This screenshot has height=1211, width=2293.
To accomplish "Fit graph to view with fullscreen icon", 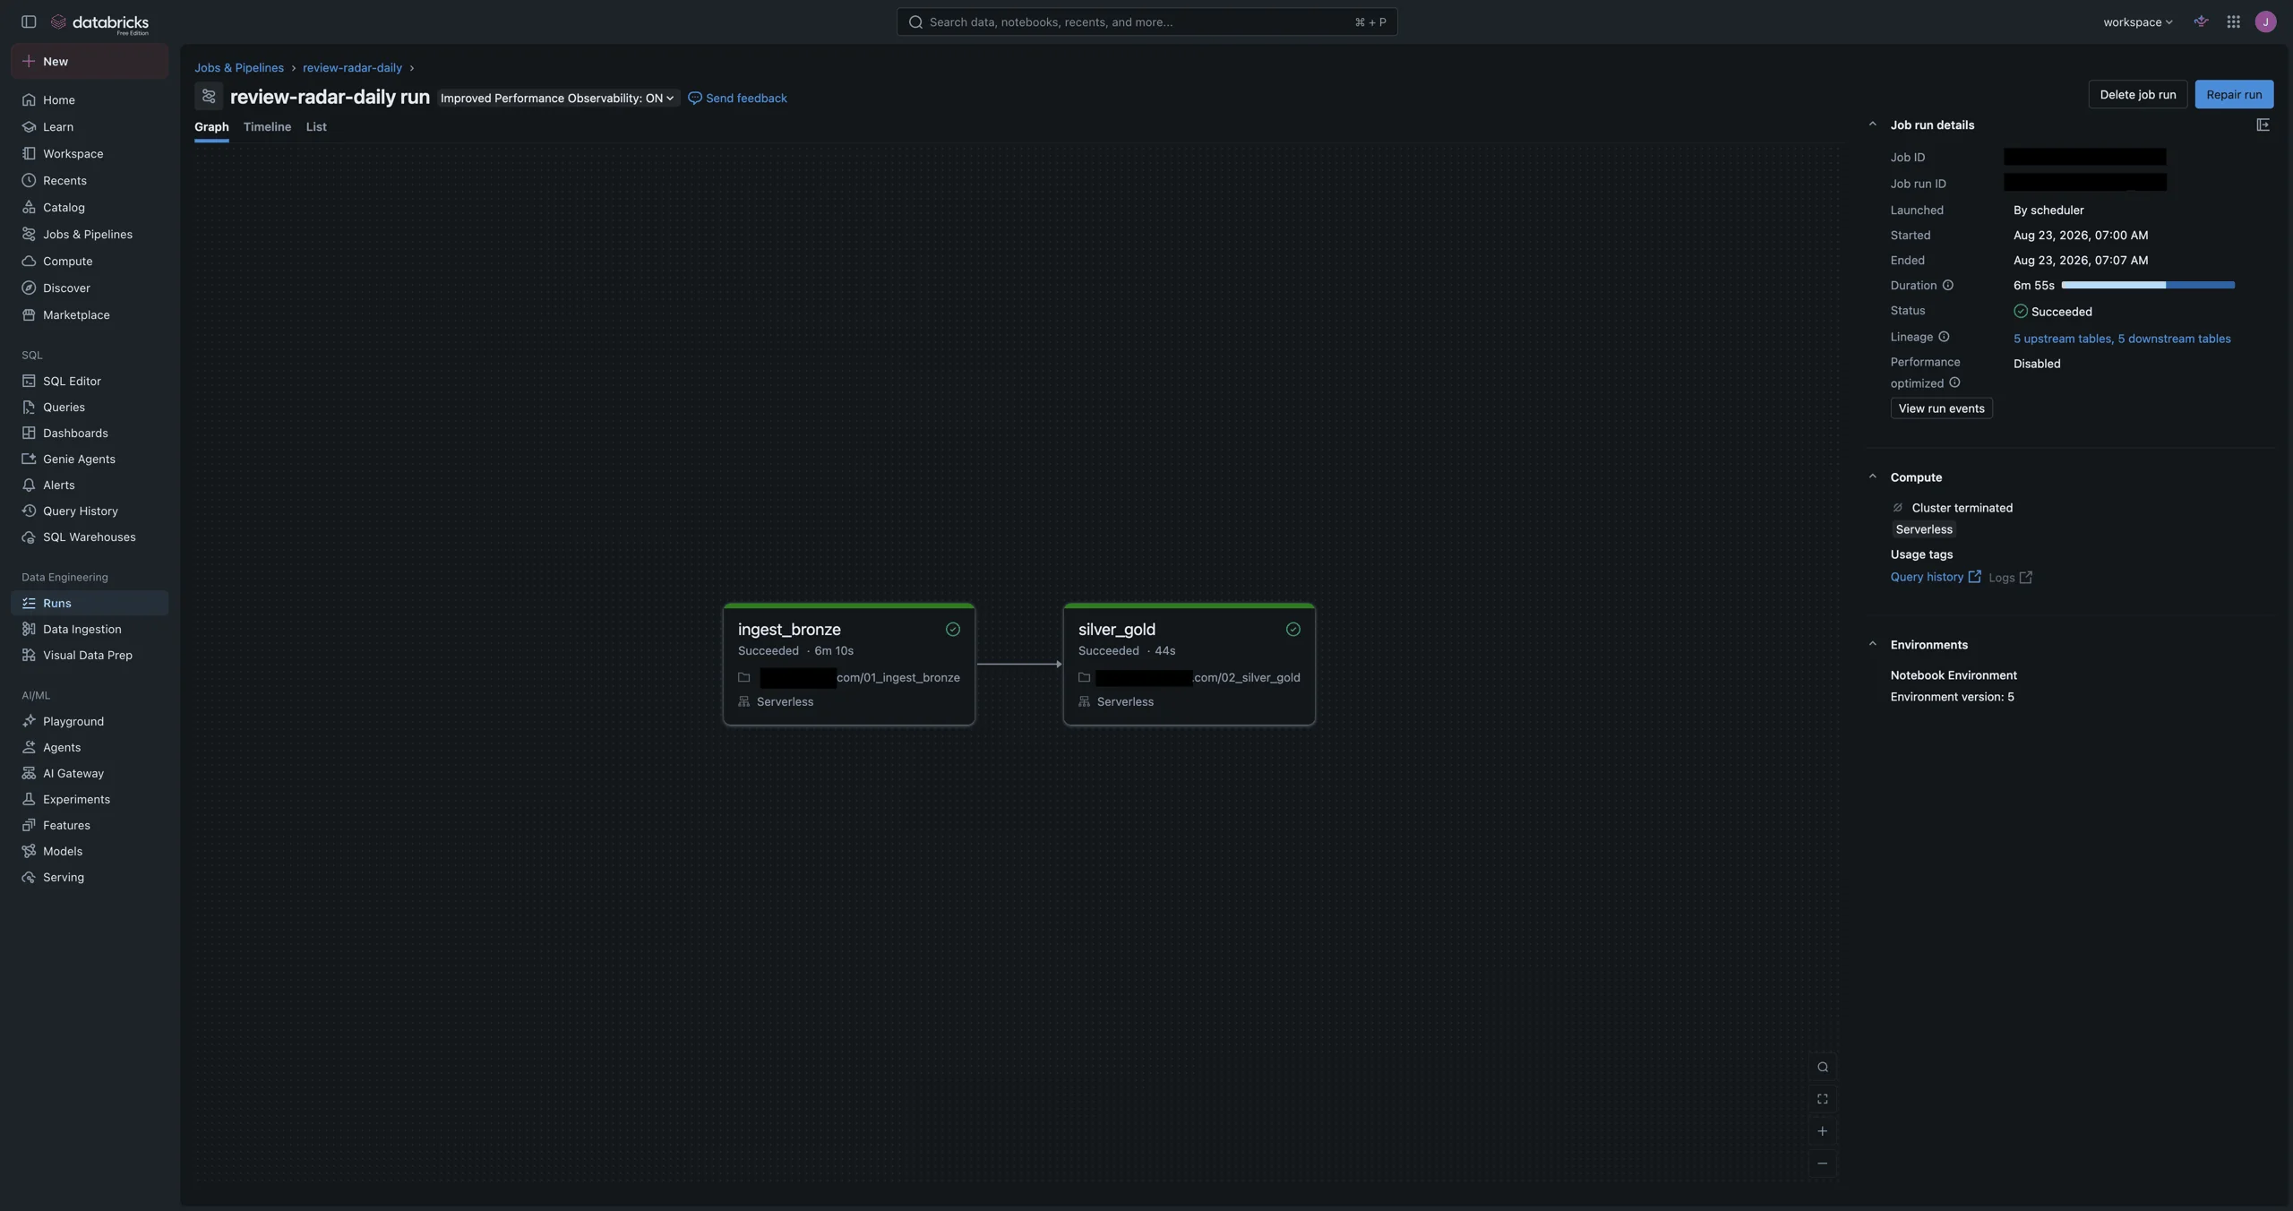I will (x=1822, y=1099).
